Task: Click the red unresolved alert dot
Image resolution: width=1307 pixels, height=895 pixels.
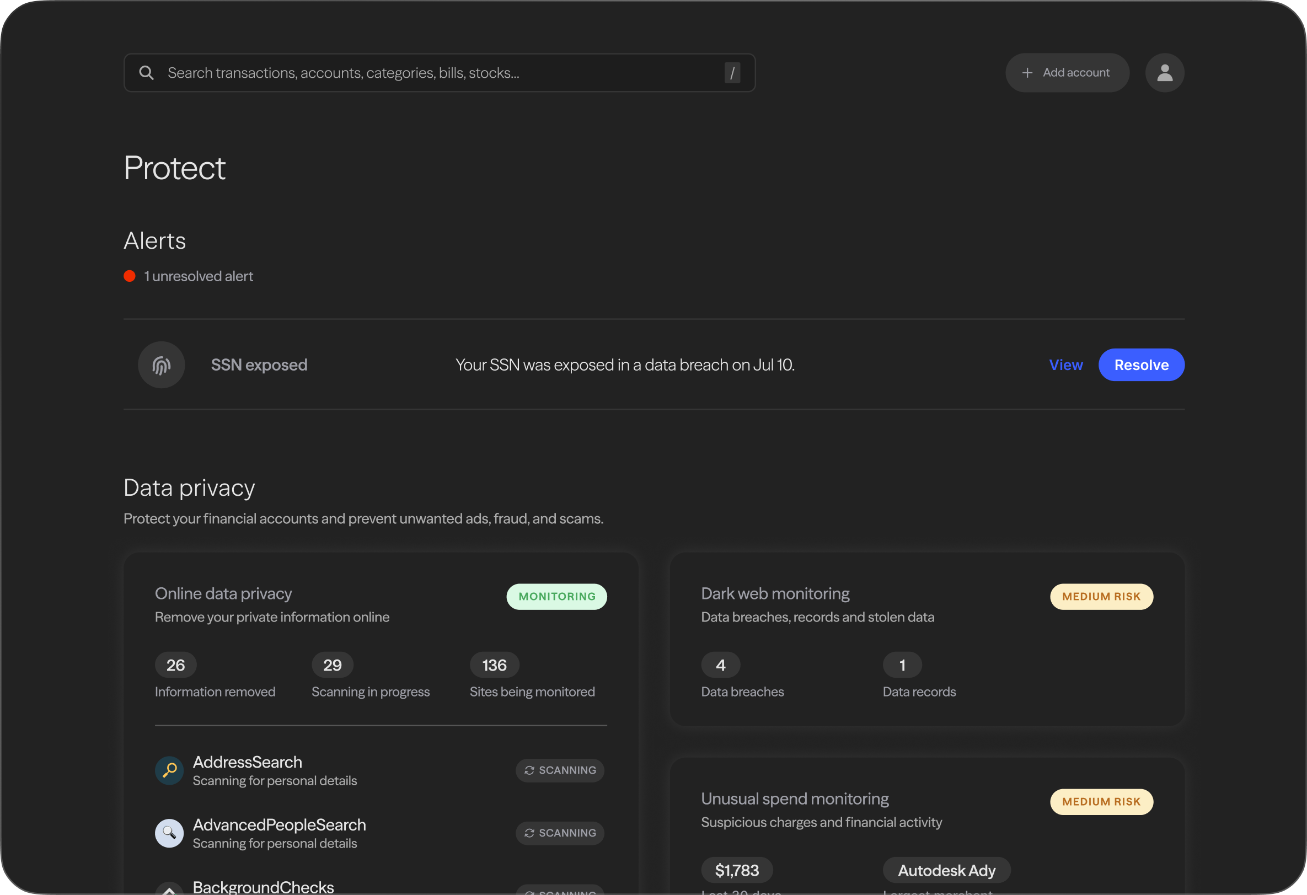Action: click(x=130, y=276)
